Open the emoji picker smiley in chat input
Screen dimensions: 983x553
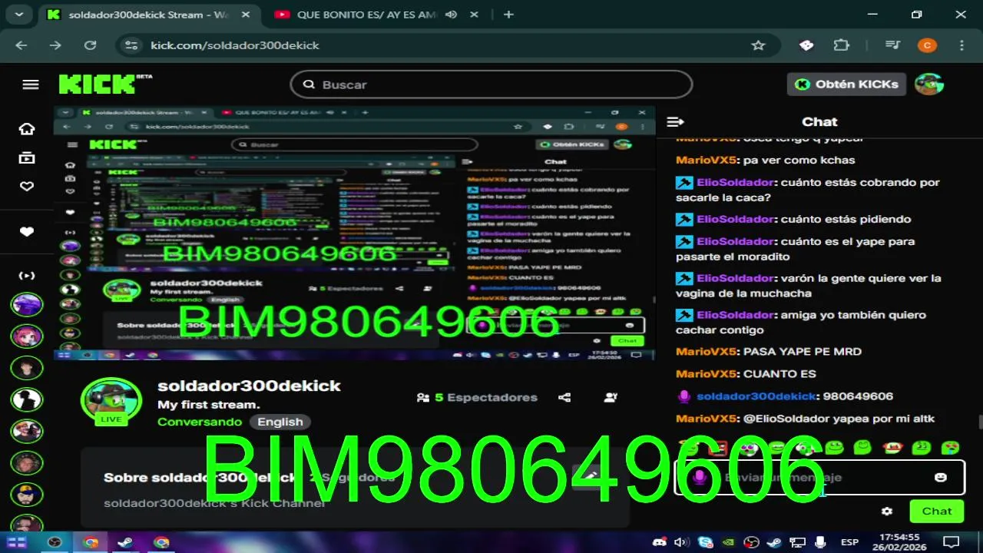click(941, 477)
